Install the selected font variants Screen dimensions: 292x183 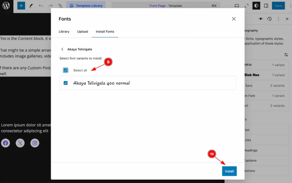(229, 171)
